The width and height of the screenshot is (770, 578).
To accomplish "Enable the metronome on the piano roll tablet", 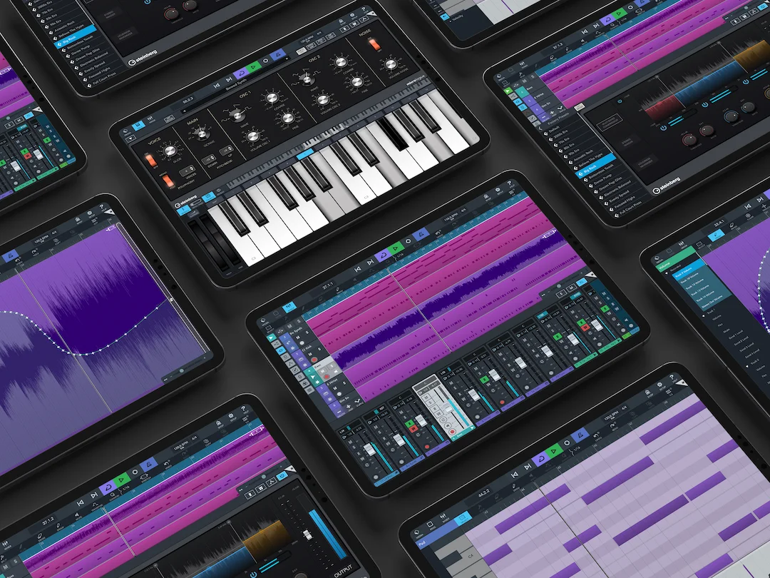I will (579, 437).
